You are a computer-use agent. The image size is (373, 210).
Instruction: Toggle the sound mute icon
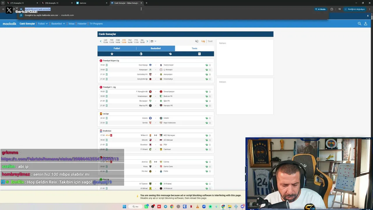click(x=197, y=41)
